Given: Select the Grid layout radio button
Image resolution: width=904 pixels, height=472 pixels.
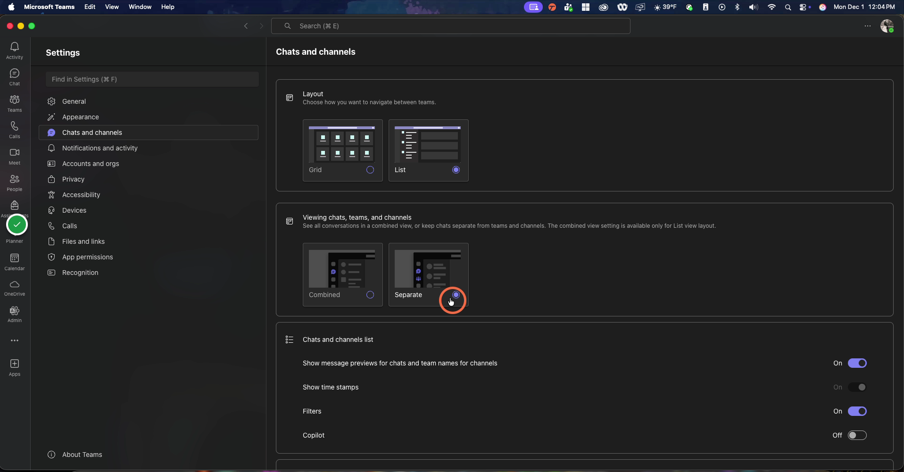Looking at the screenshot, I should tap(370, 170).
